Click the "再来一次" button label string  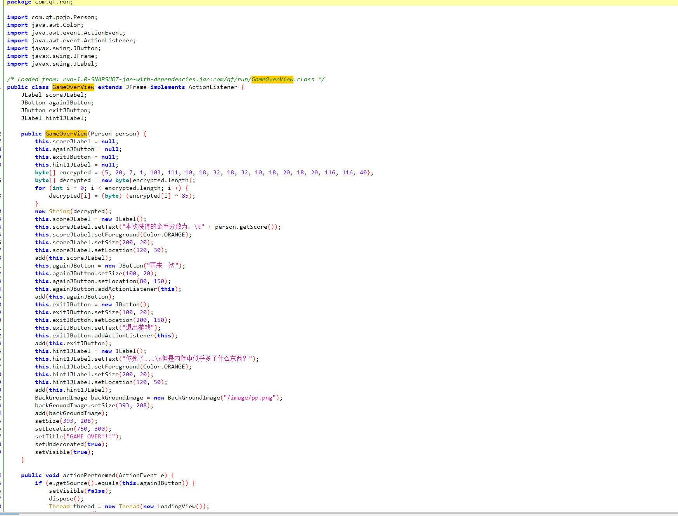click(163, 266)
